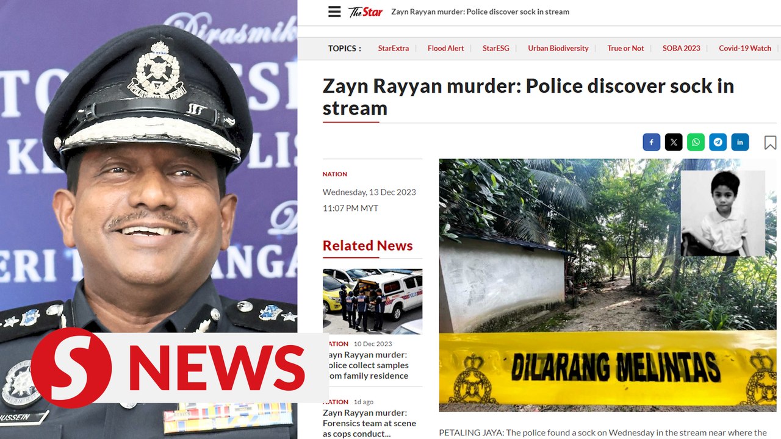Open the hamburger menu icon
The image size is (781, 439).
334,12
